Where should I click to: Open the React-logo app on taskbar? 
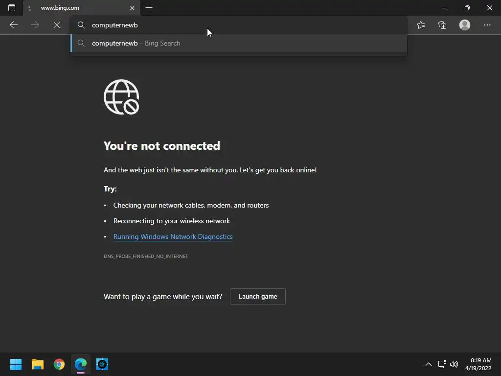pos(102,364)
